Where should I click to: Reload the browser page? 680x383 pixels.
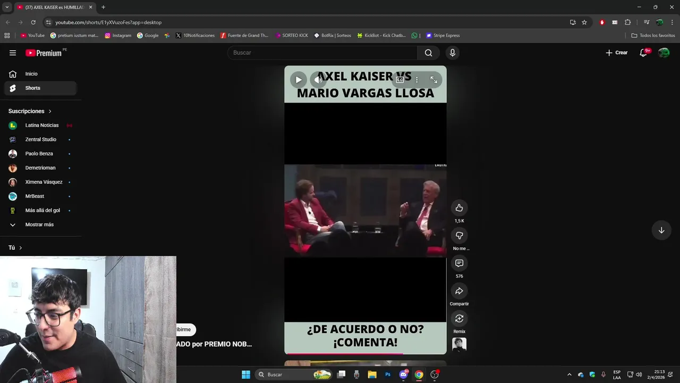33,22
